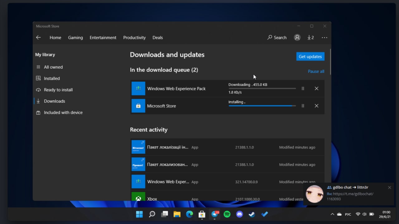This screenshot has width=399, height=224.
Task: Pause the Windows Web Experience Pack download
Action: (303, 88)
